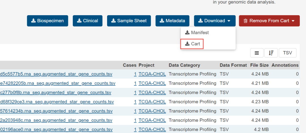Open the sort table icon button

coord(271,53)
